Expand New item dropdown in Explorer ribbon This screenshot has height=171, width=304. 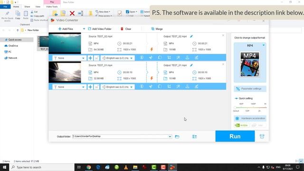(x=103, y=12)
